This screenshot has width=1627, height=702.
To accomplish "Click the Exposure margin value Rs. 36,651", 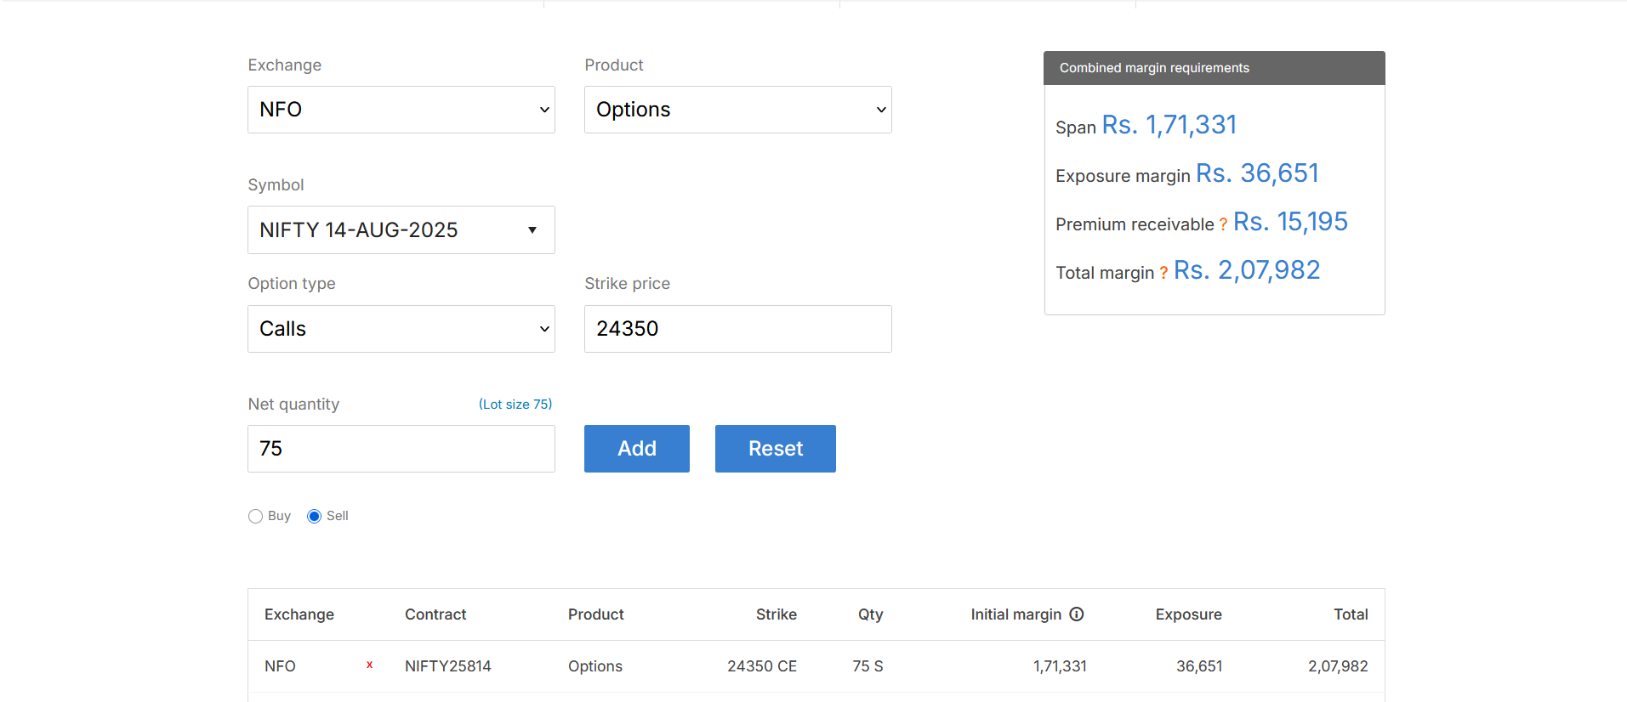I will coord(1257,173).
